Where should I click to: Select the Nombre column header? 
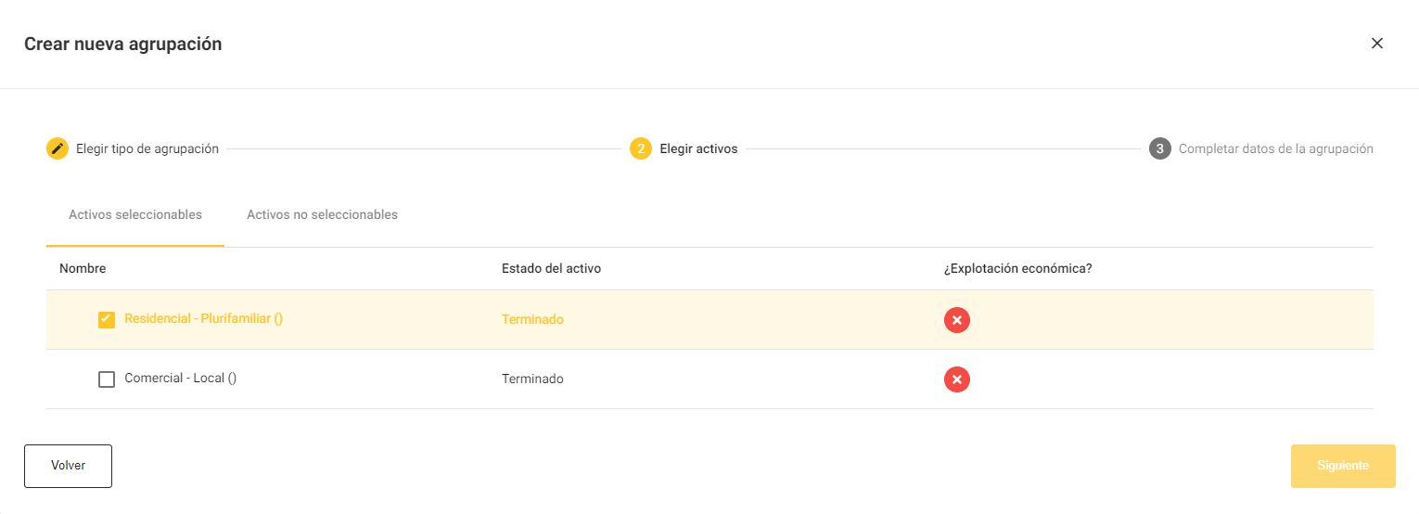pos(83,269)
